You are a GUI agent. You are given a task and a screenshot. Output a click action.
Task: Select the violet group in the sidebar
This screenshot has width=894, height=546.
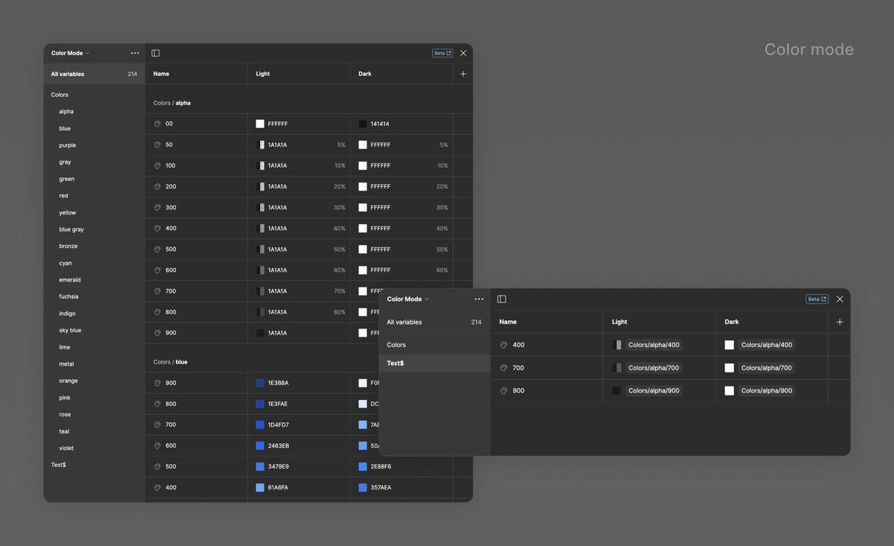pos(66,448)
